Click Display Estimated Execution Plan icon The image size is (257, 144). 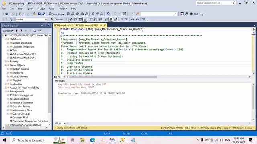[75, 19]
